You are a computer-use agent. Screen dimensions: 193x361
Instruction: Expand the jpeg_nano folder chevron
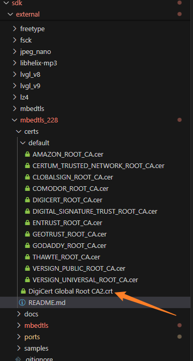point(14,51)
